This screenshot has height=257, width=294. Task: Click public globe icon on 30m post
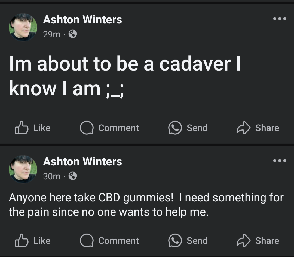tap(73, 176)
